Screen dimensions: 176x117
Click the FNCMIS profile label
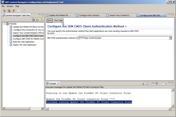point(13,24)
